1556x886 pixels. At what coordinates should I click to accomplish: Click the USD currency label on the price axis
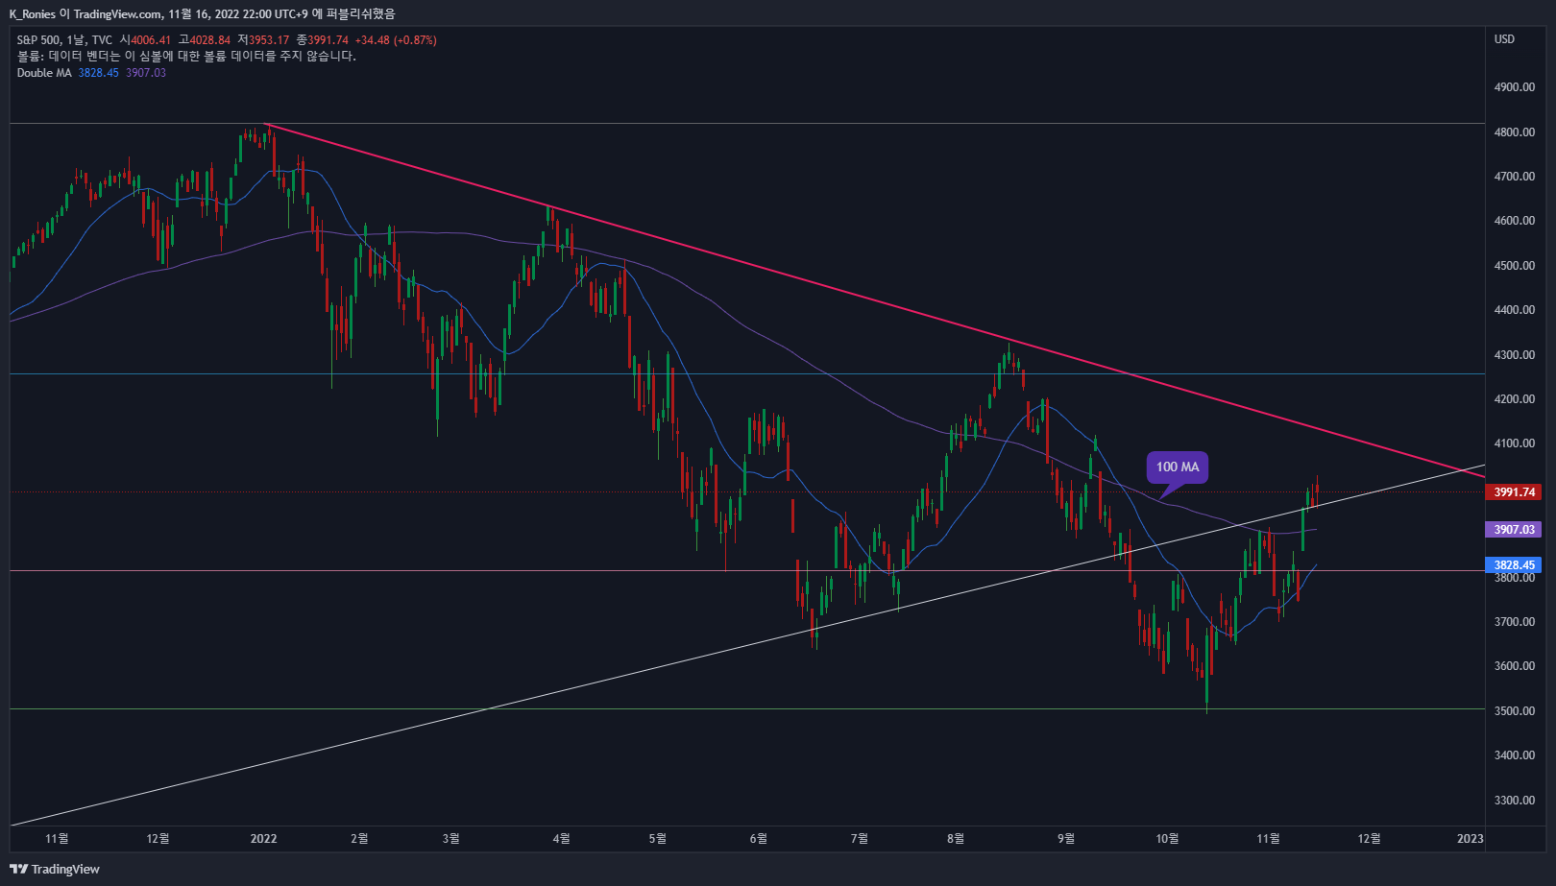coord(1504,39)
